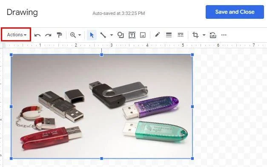This screenshot has height=167, width=267.
Task: Click the top-left resize handle of image
Action: click(11, 55)
